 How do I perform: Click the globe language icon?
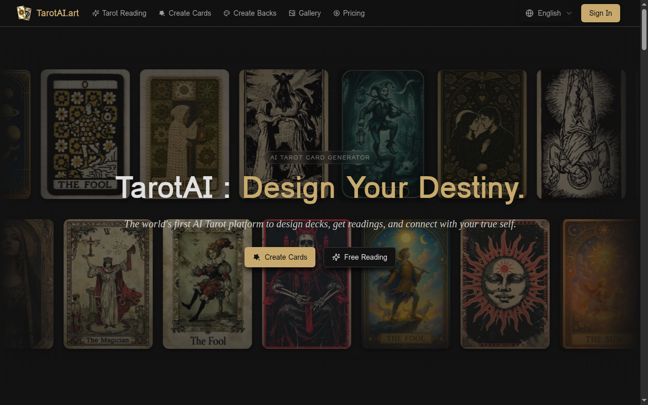click(x=530, y=13)
